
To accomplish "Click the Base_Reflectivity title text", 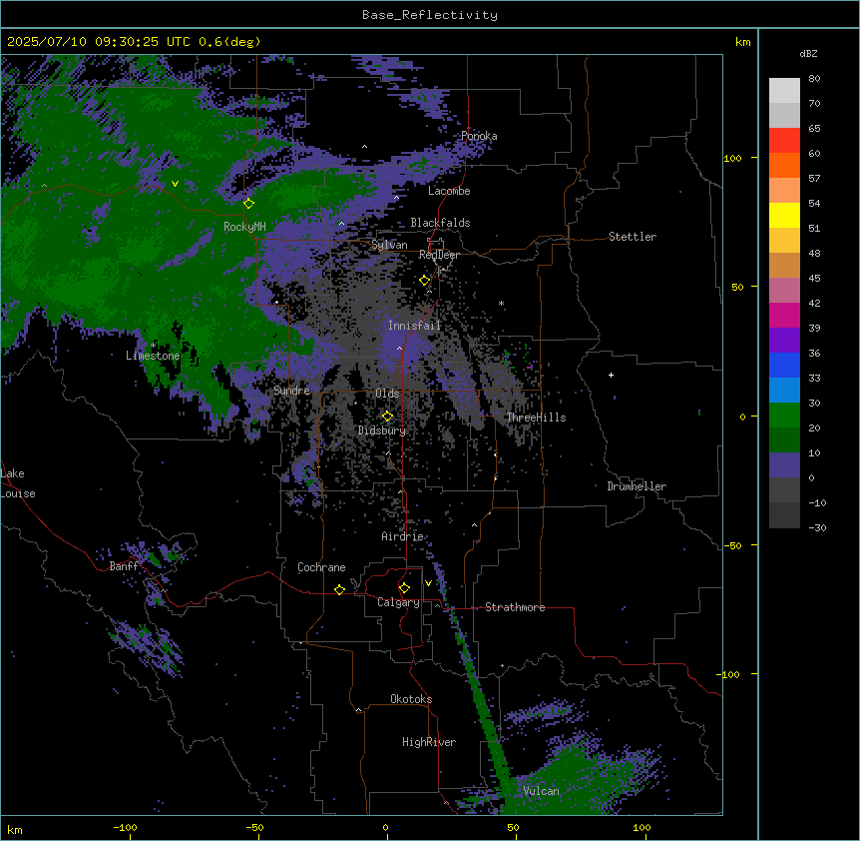I will (430, 15).
